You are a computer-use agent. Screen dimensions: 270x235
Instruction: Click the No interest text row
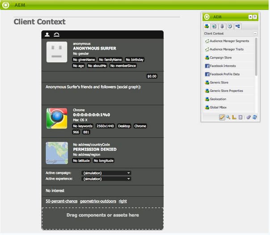55,191
